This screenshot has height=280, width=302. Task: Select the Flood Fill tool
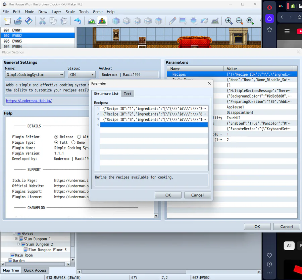click(204, 21)
